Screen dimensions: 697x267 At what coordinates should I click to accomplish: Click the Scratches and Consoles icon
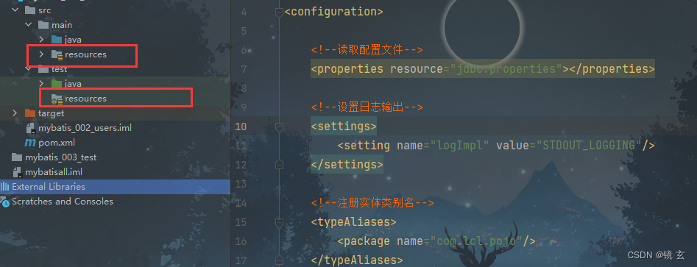[x=5, y=202]
